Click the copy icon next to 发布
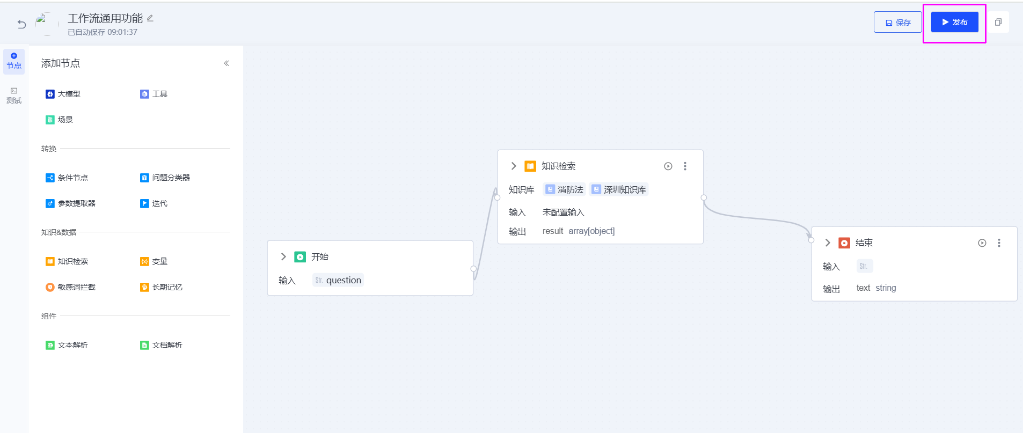 click(998, 22)
